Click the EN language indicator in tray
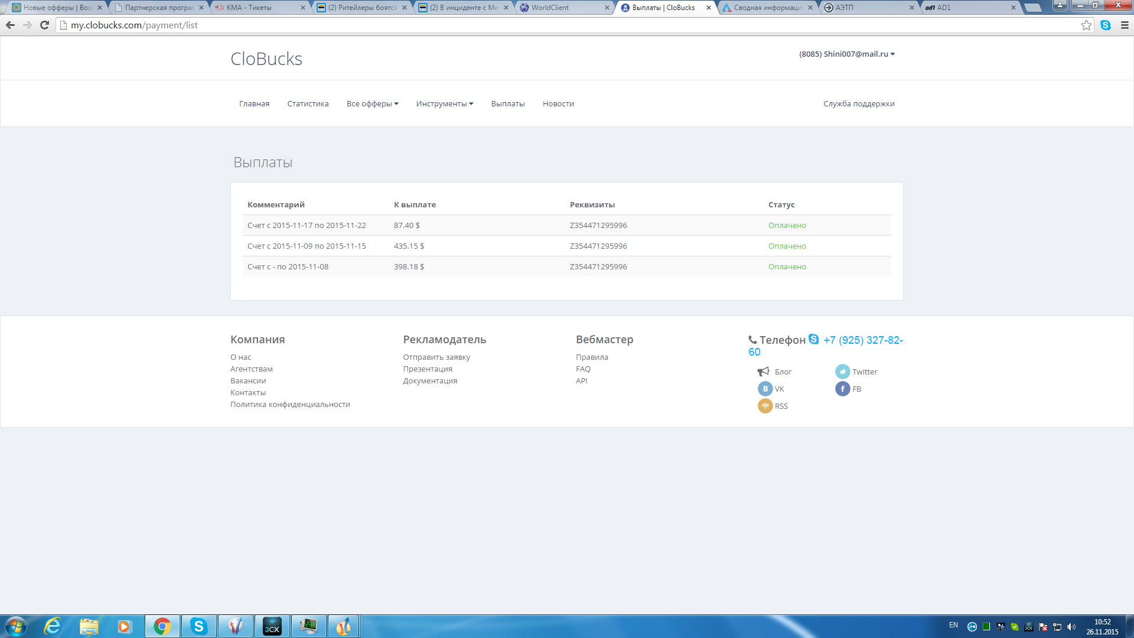The image size is (1134, 638). 953,625
